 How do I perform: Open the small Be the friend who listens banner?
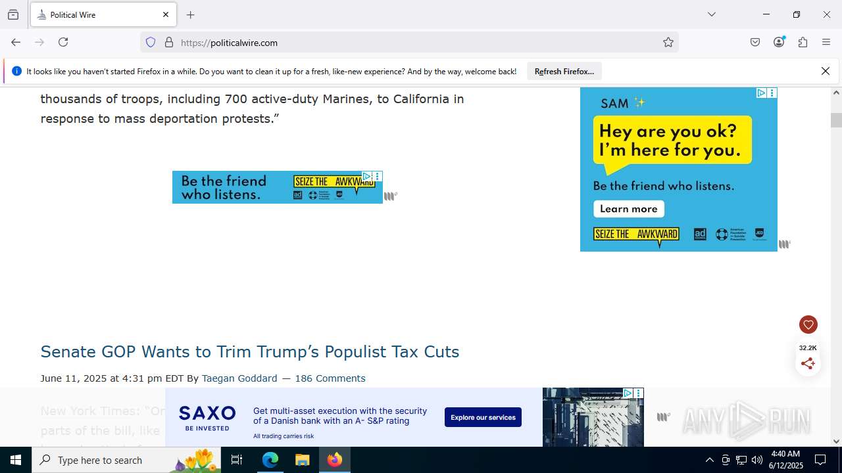pos(278,187)
